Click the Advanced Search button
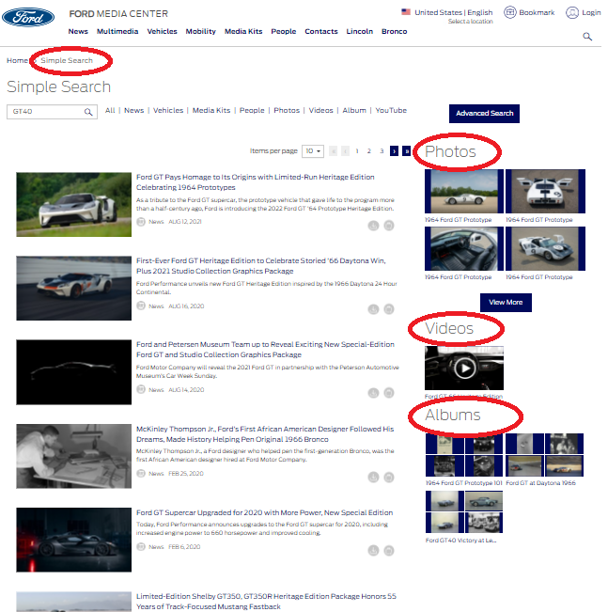This screenshot has width=608, height=612. point(484,114)
